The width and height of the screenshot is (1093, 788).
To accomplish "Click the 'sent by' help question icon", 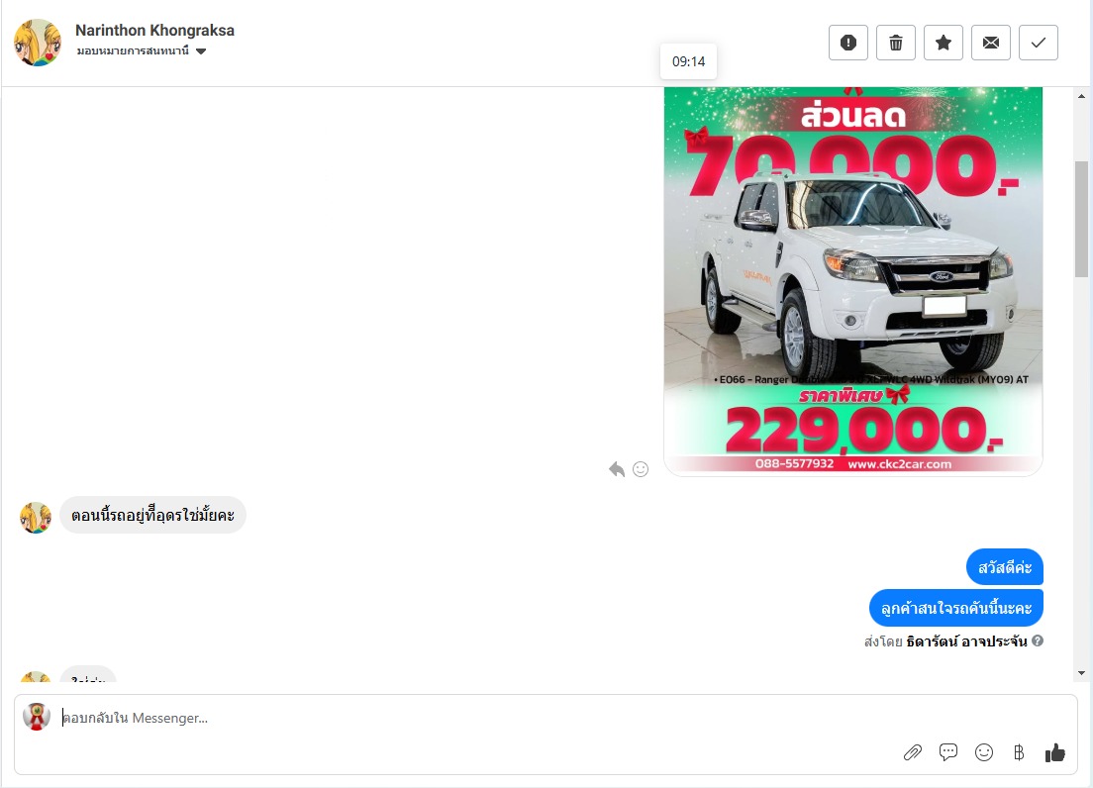I will (1038, 640).
